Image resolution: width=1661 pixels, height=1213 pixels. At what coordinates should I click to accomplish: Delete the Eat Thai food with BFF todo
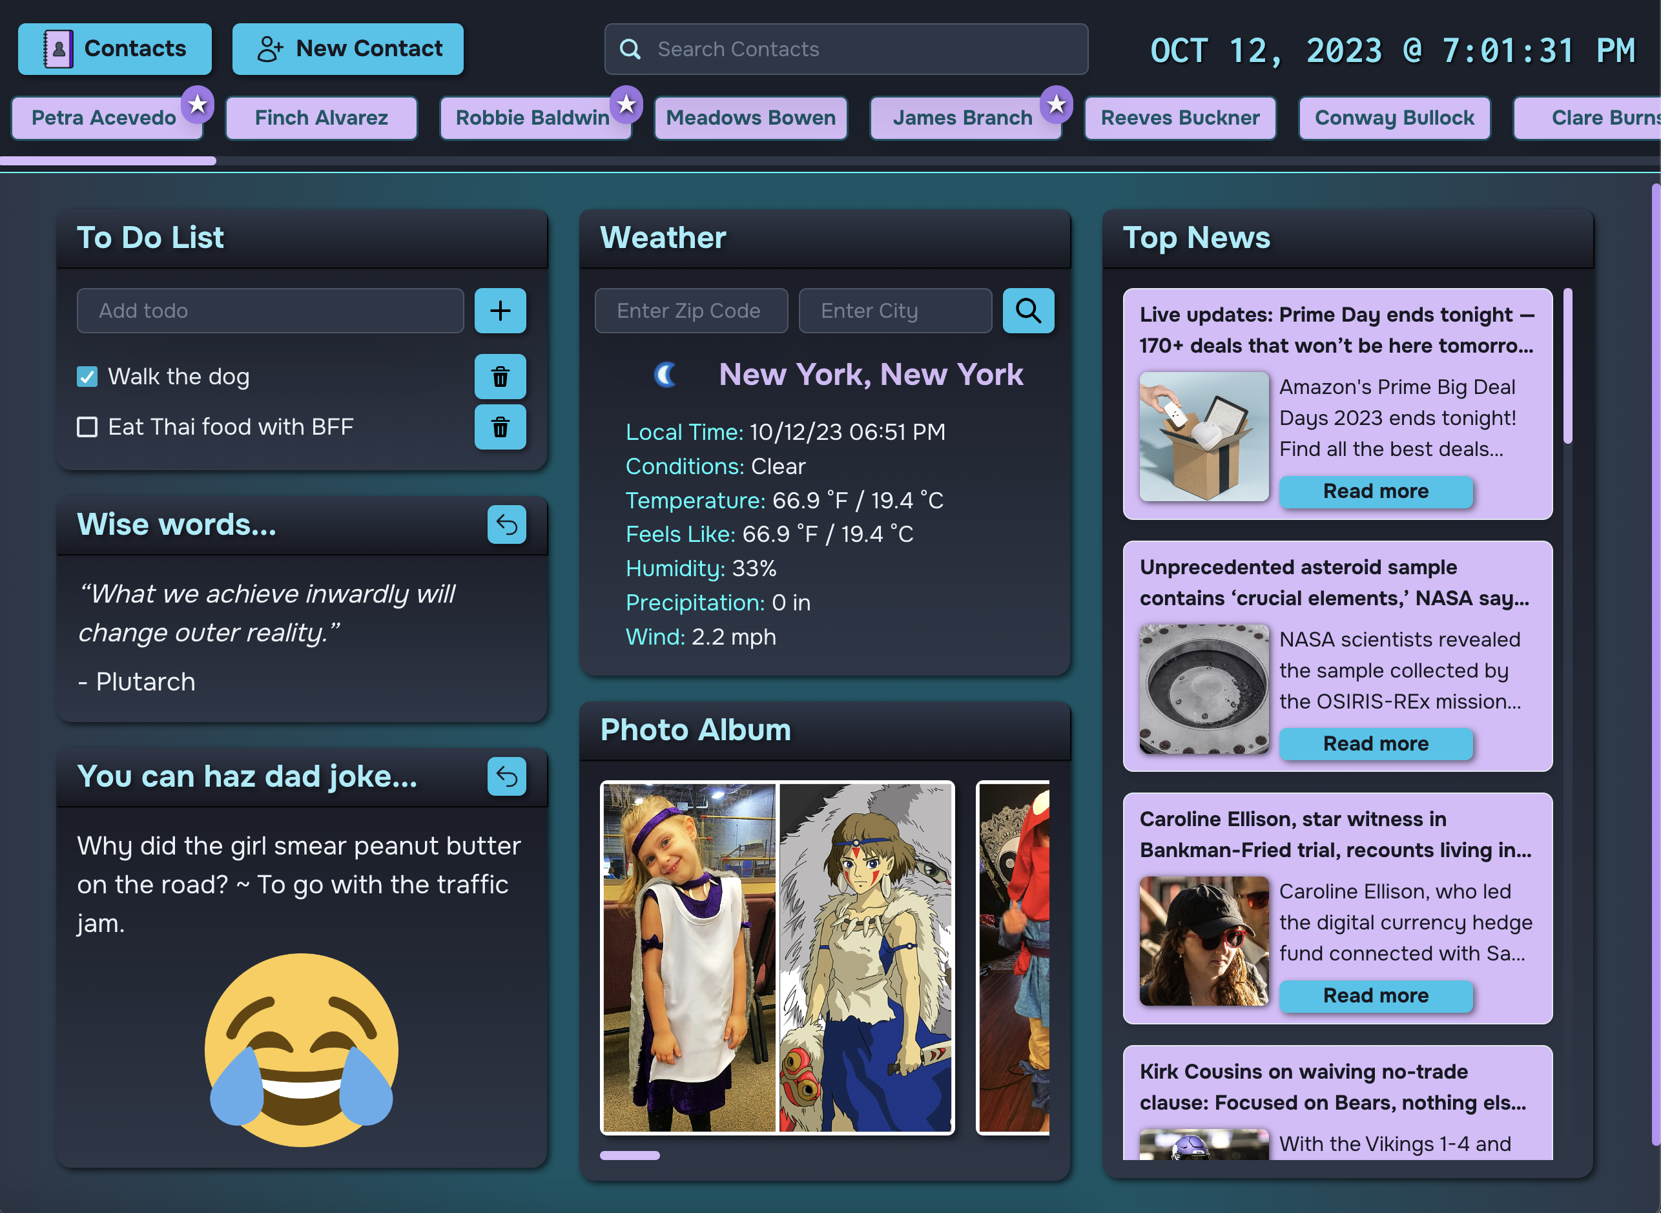click(x=500, y=426)
